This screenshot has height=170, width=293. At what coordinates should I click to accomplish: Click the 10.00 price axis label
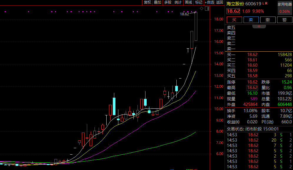tap(218, 109)
